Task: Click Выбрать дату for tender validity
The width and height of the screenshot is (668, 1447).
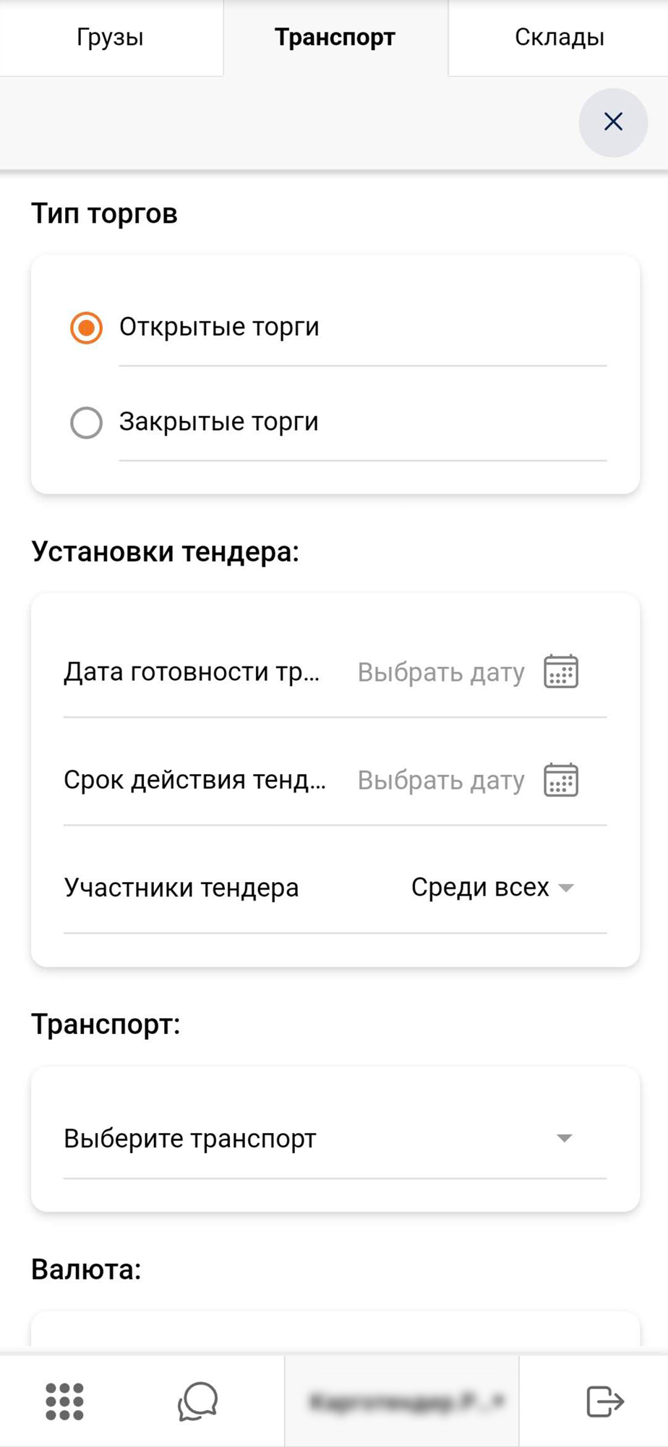Action: [x=441, y=781]
